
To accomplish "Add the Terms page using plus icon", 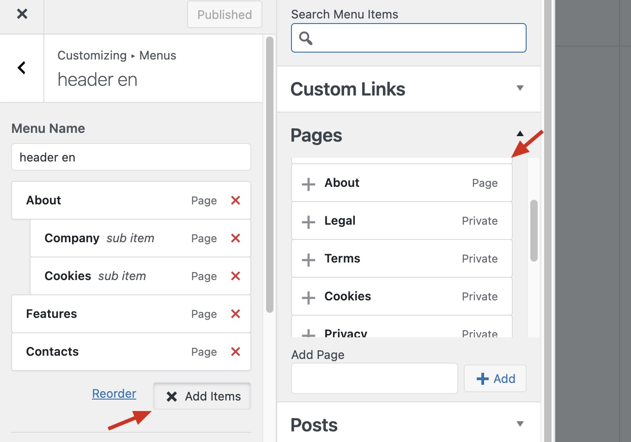I will click(309, 259).
